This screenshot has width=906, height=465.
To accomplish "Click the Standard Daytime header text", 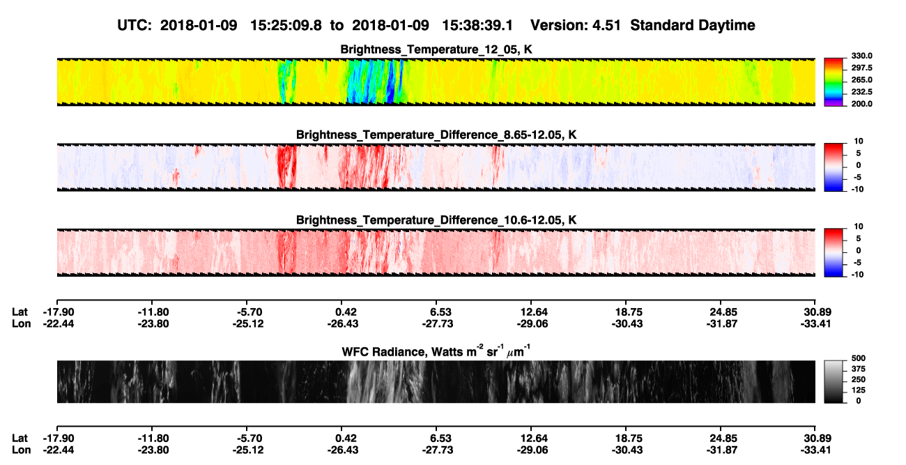I will 694,26.
